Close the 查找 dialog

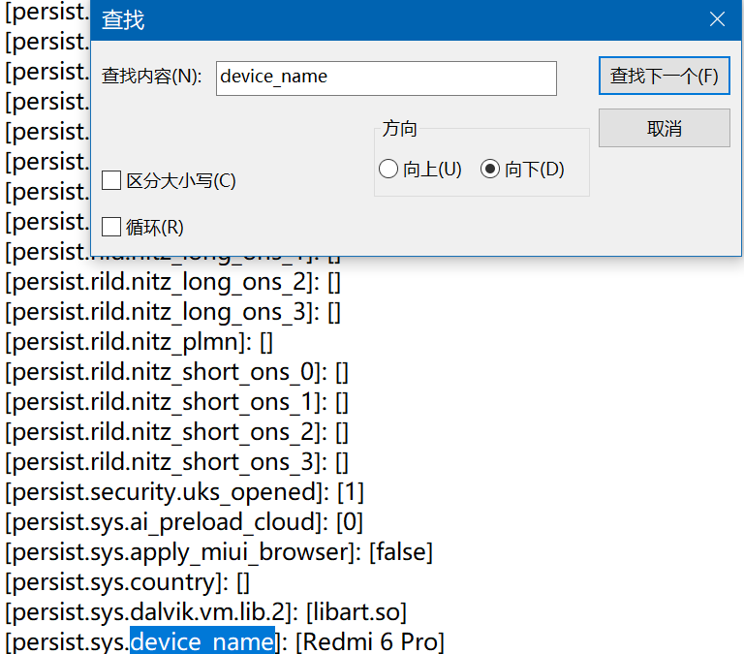[717, 19]
